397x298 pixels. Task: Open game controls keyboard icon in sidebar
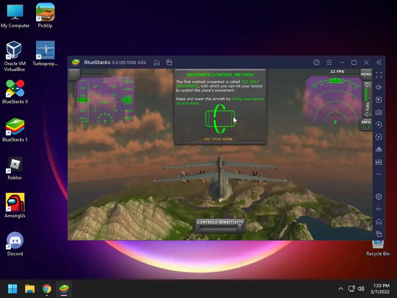point(379,112)
